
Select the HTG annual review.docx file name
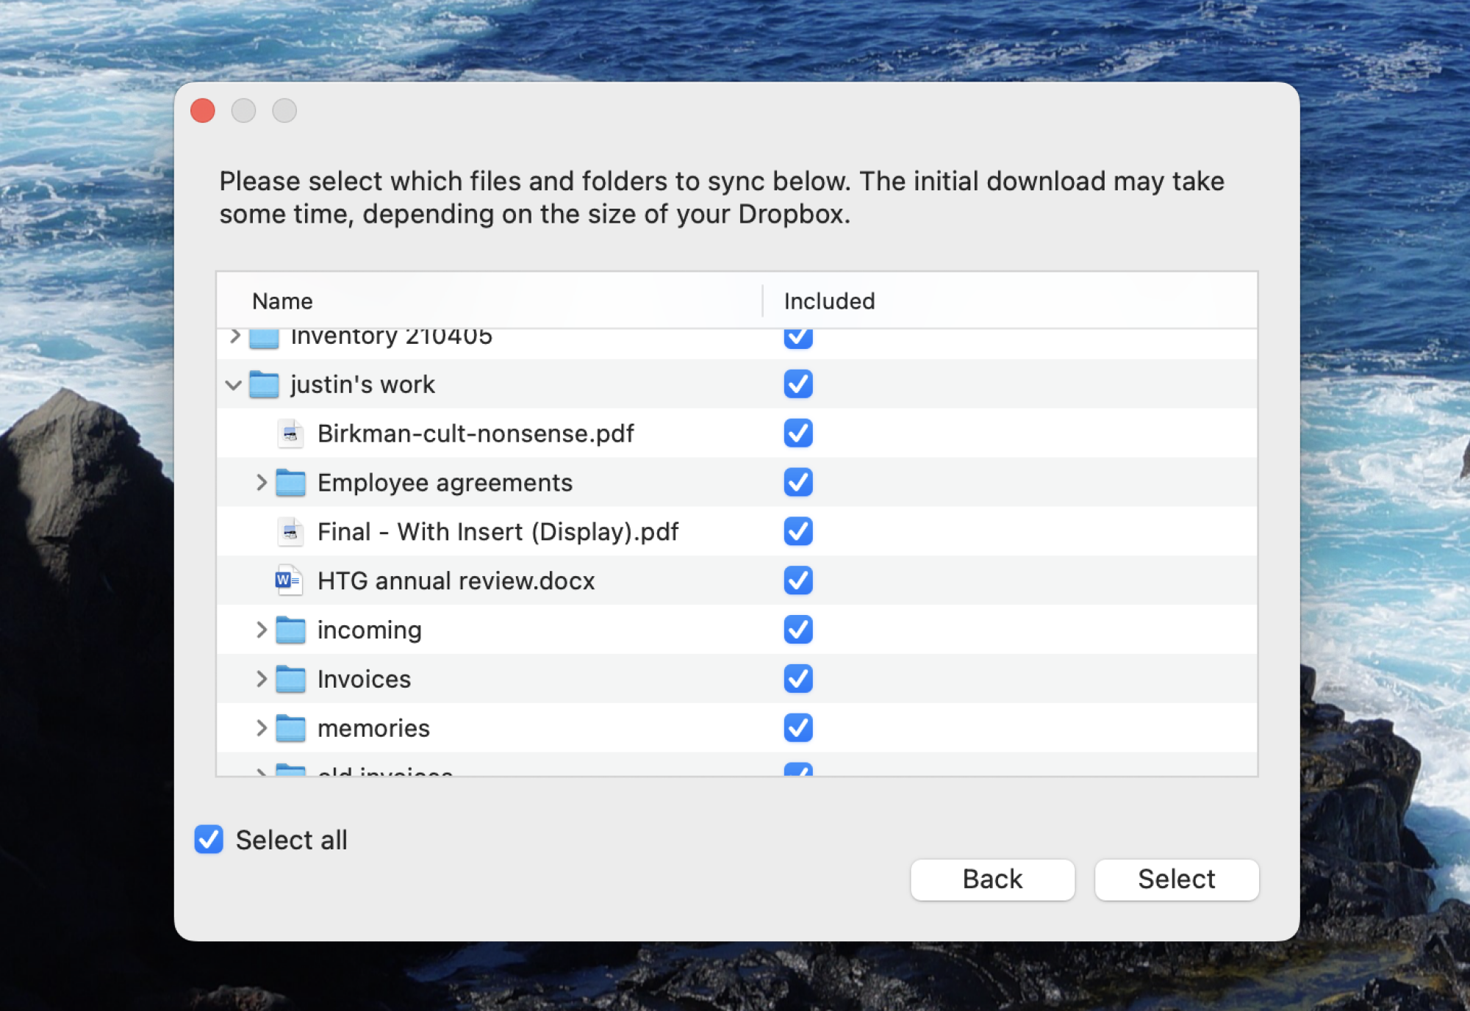[456, 581]
